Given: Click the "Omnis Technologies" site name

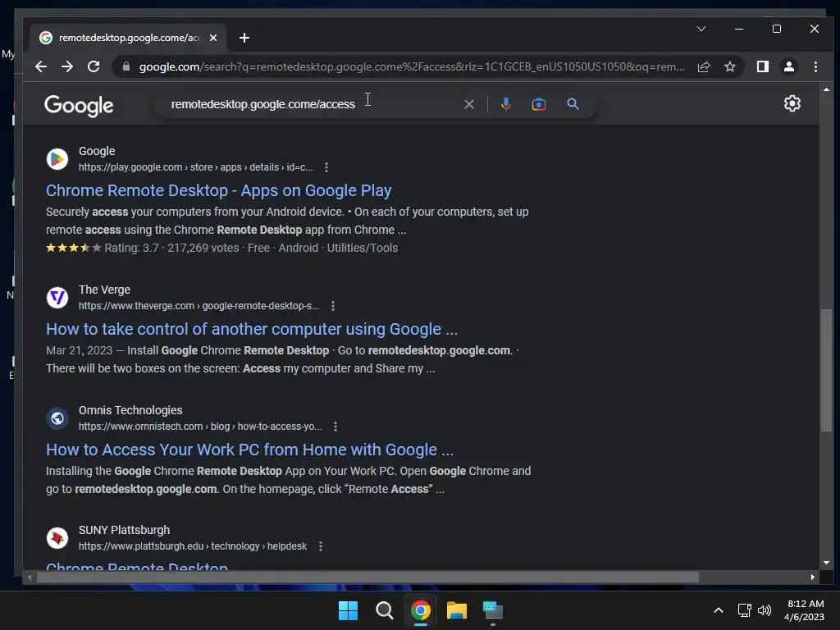Looking at the screenshot, I should [x=130, y=410].
